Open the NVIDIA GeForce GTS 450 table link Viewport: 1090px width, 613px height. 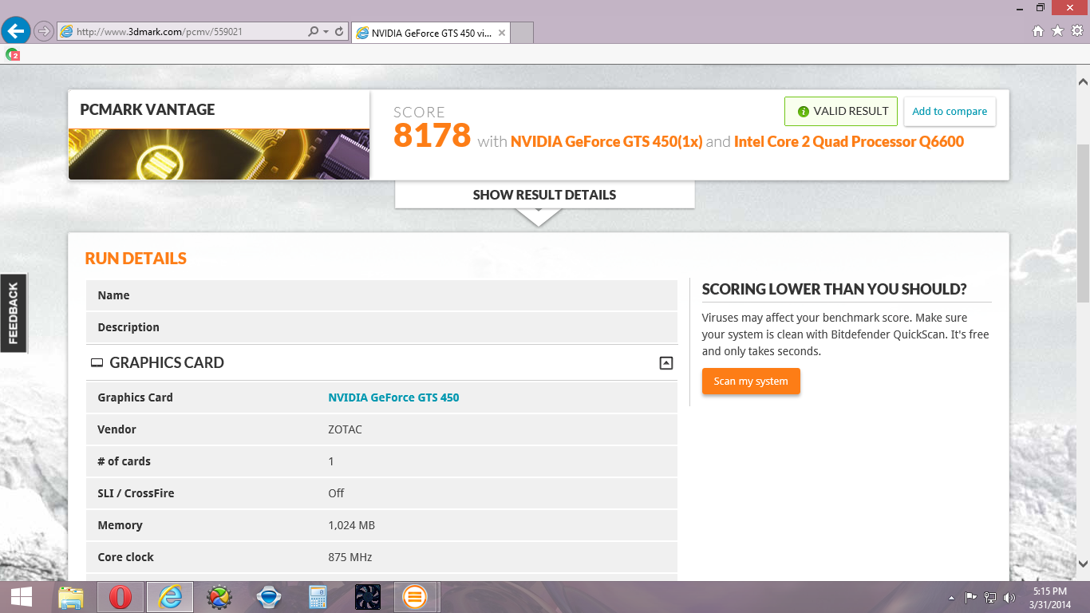[393, 397]
